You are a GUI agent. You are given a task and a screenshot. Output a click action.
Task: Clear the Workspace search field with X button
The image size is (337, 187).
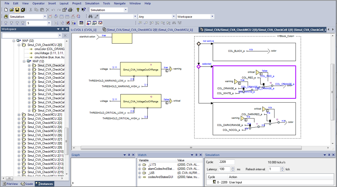(x=65, y=35)
